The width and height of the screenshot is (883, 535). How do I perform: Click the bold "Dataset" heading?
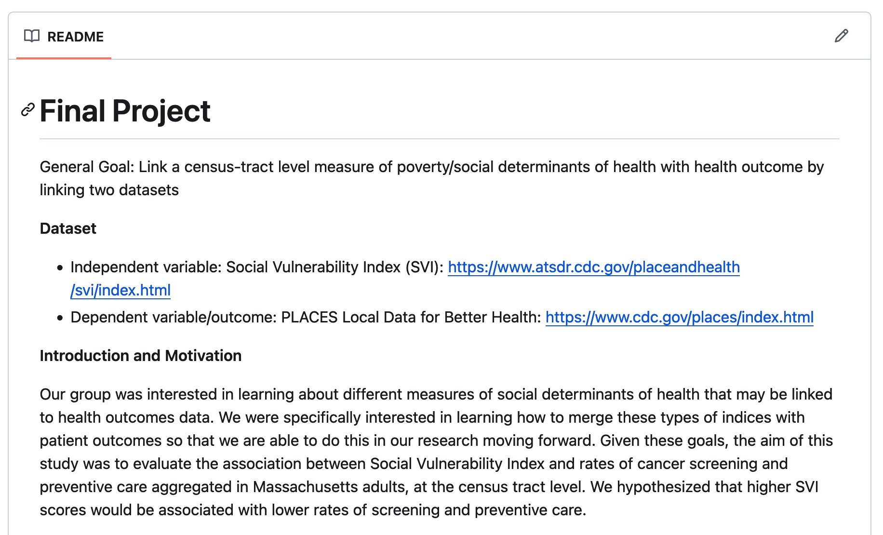[x=68, y=228]
